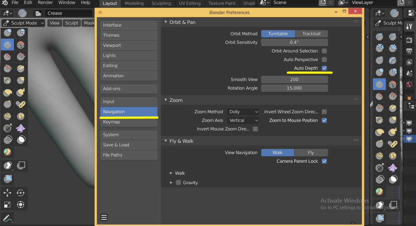Select the Mask brush in left toolbar
416x226 pixels.
(x=21, y=140)
